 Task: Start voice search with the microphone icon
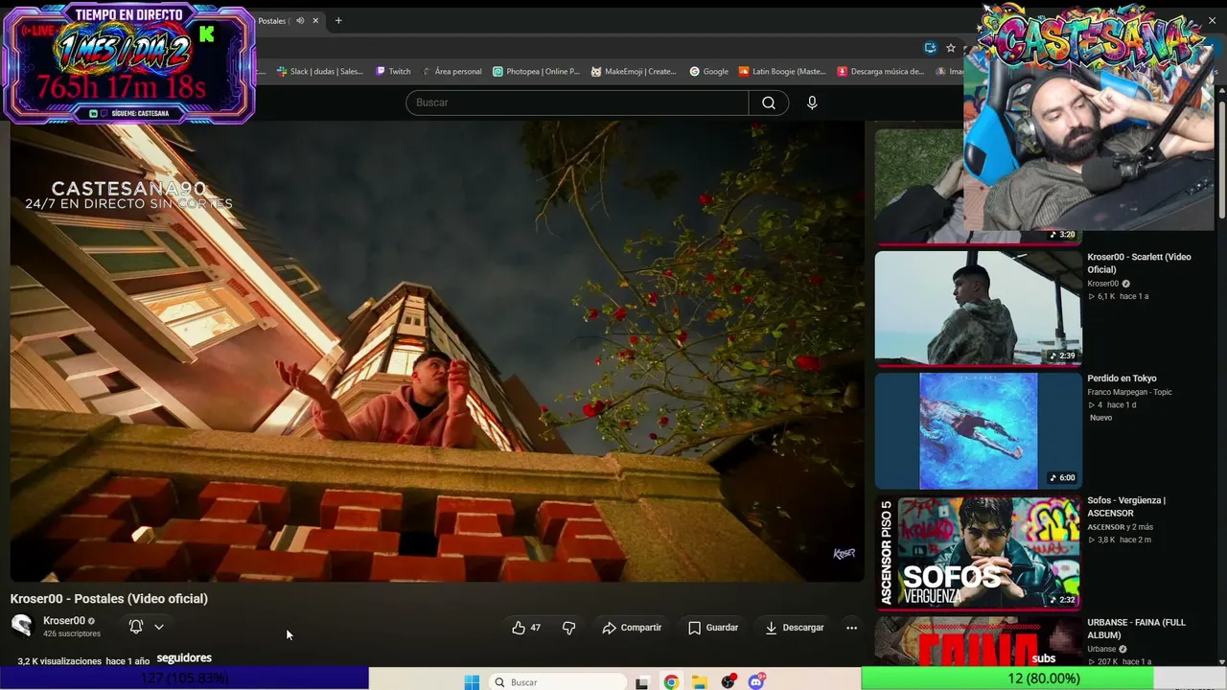tap(812, 103)
